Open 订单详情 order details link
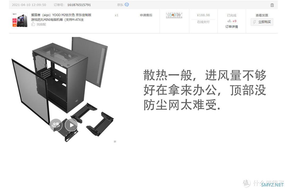This screenshot has height=190, width=287. pyautogui.click(x=231, y=27)
